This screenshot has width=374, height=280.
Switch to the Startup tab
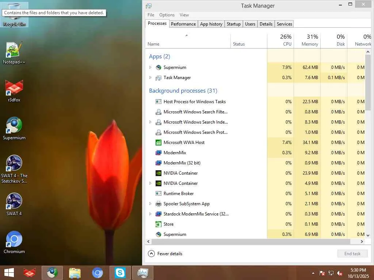click(233, 24)
